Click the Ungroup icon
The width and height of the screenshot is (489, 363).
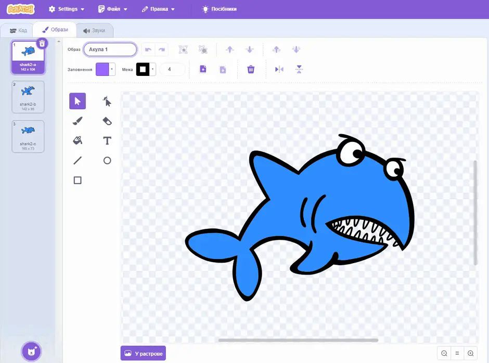point(203,49)
